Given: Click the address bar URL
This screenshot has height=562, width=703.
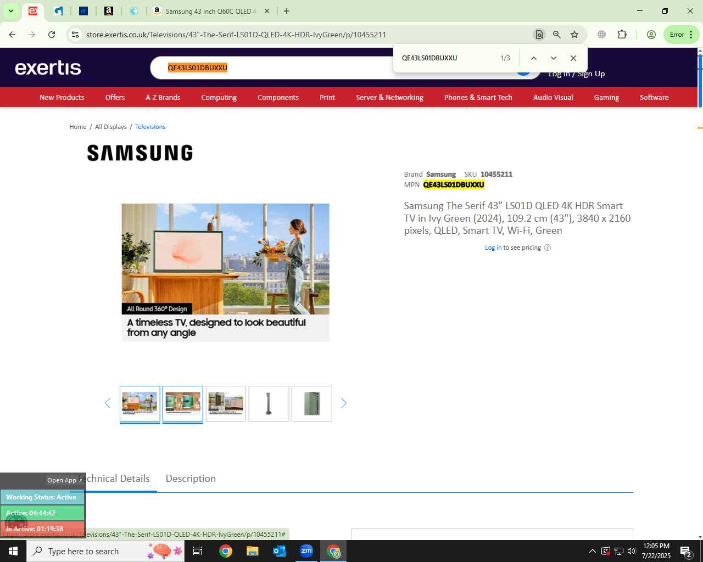Looking at the screenshot, I should pos(236,35).
